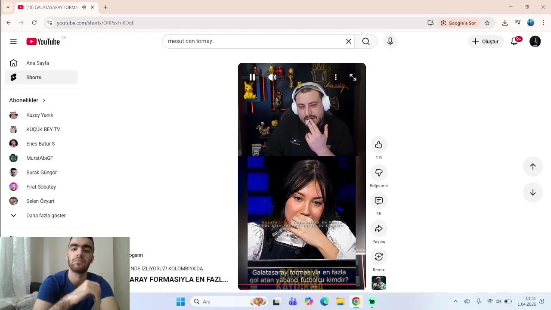Click the browser address bar URL
The image size is (551, 310).
pos(95,23)
